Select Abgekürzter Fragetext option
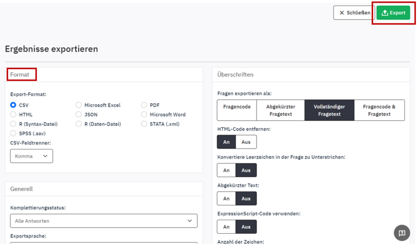The height and width of the screenshot is (251, 417). 280,110
